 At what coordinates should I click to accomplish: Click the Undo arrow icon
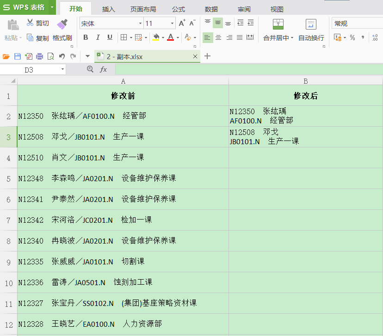(62, 56)
